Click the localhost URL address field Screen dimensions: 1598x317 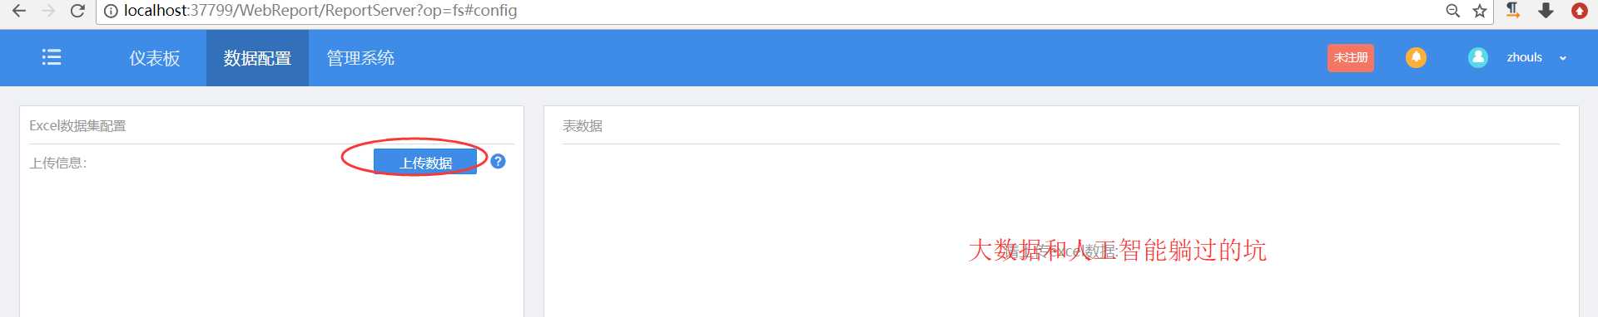pyautogui.click(x=766, y=11)
